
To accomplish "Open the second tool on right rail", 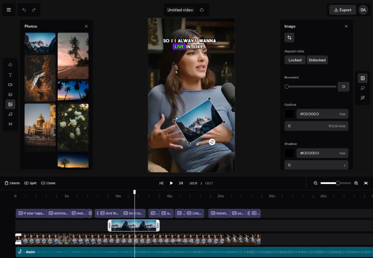I will (363, 88).
